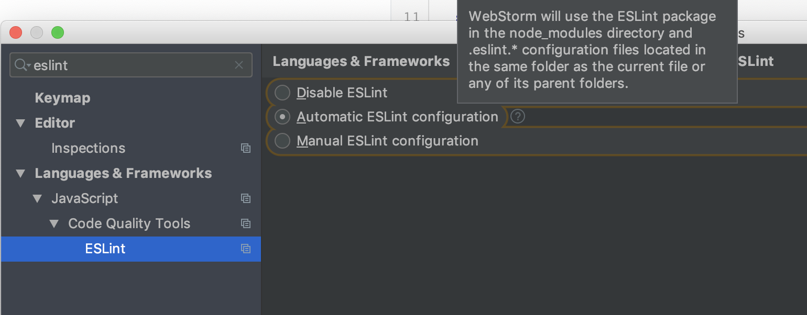Collapse the JavaScript tree node
This screenshot has height=315, width=807.
click(37, 199)
